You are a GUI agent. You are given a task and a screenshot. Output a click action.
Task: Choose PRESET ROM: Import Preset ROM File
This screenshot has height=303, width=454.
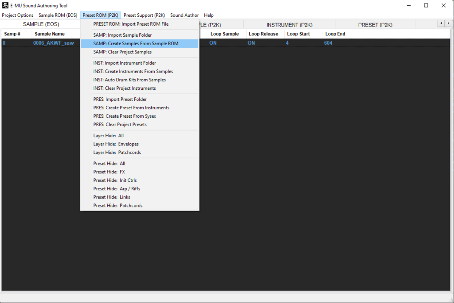point(140,24)
